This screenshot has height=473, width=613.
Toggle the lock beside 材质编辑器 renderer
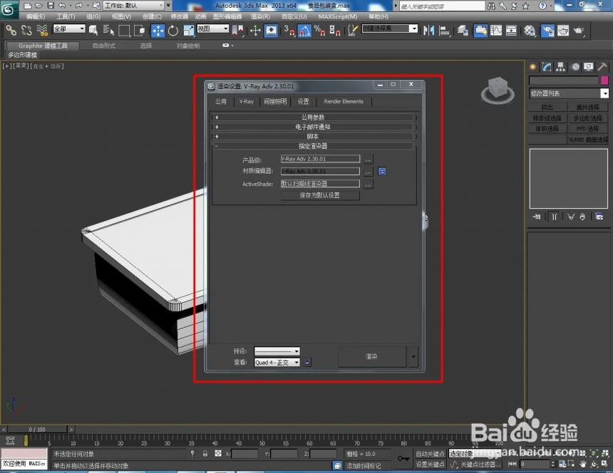[382, 171]
